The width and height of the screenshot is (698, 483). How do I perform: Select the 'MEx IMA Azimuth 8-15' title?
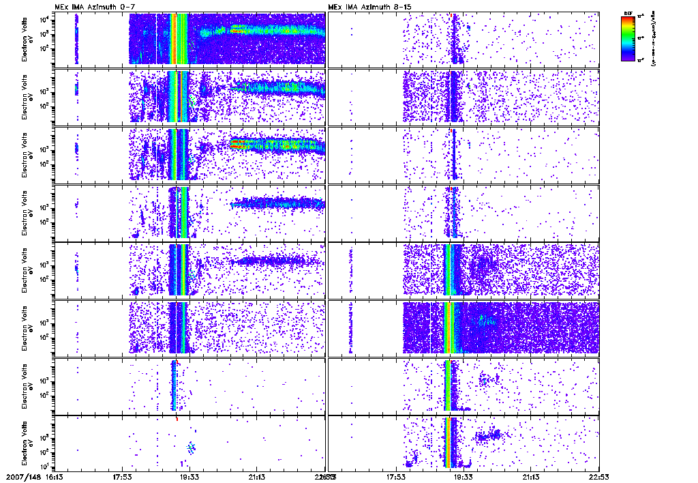point(369,7)
